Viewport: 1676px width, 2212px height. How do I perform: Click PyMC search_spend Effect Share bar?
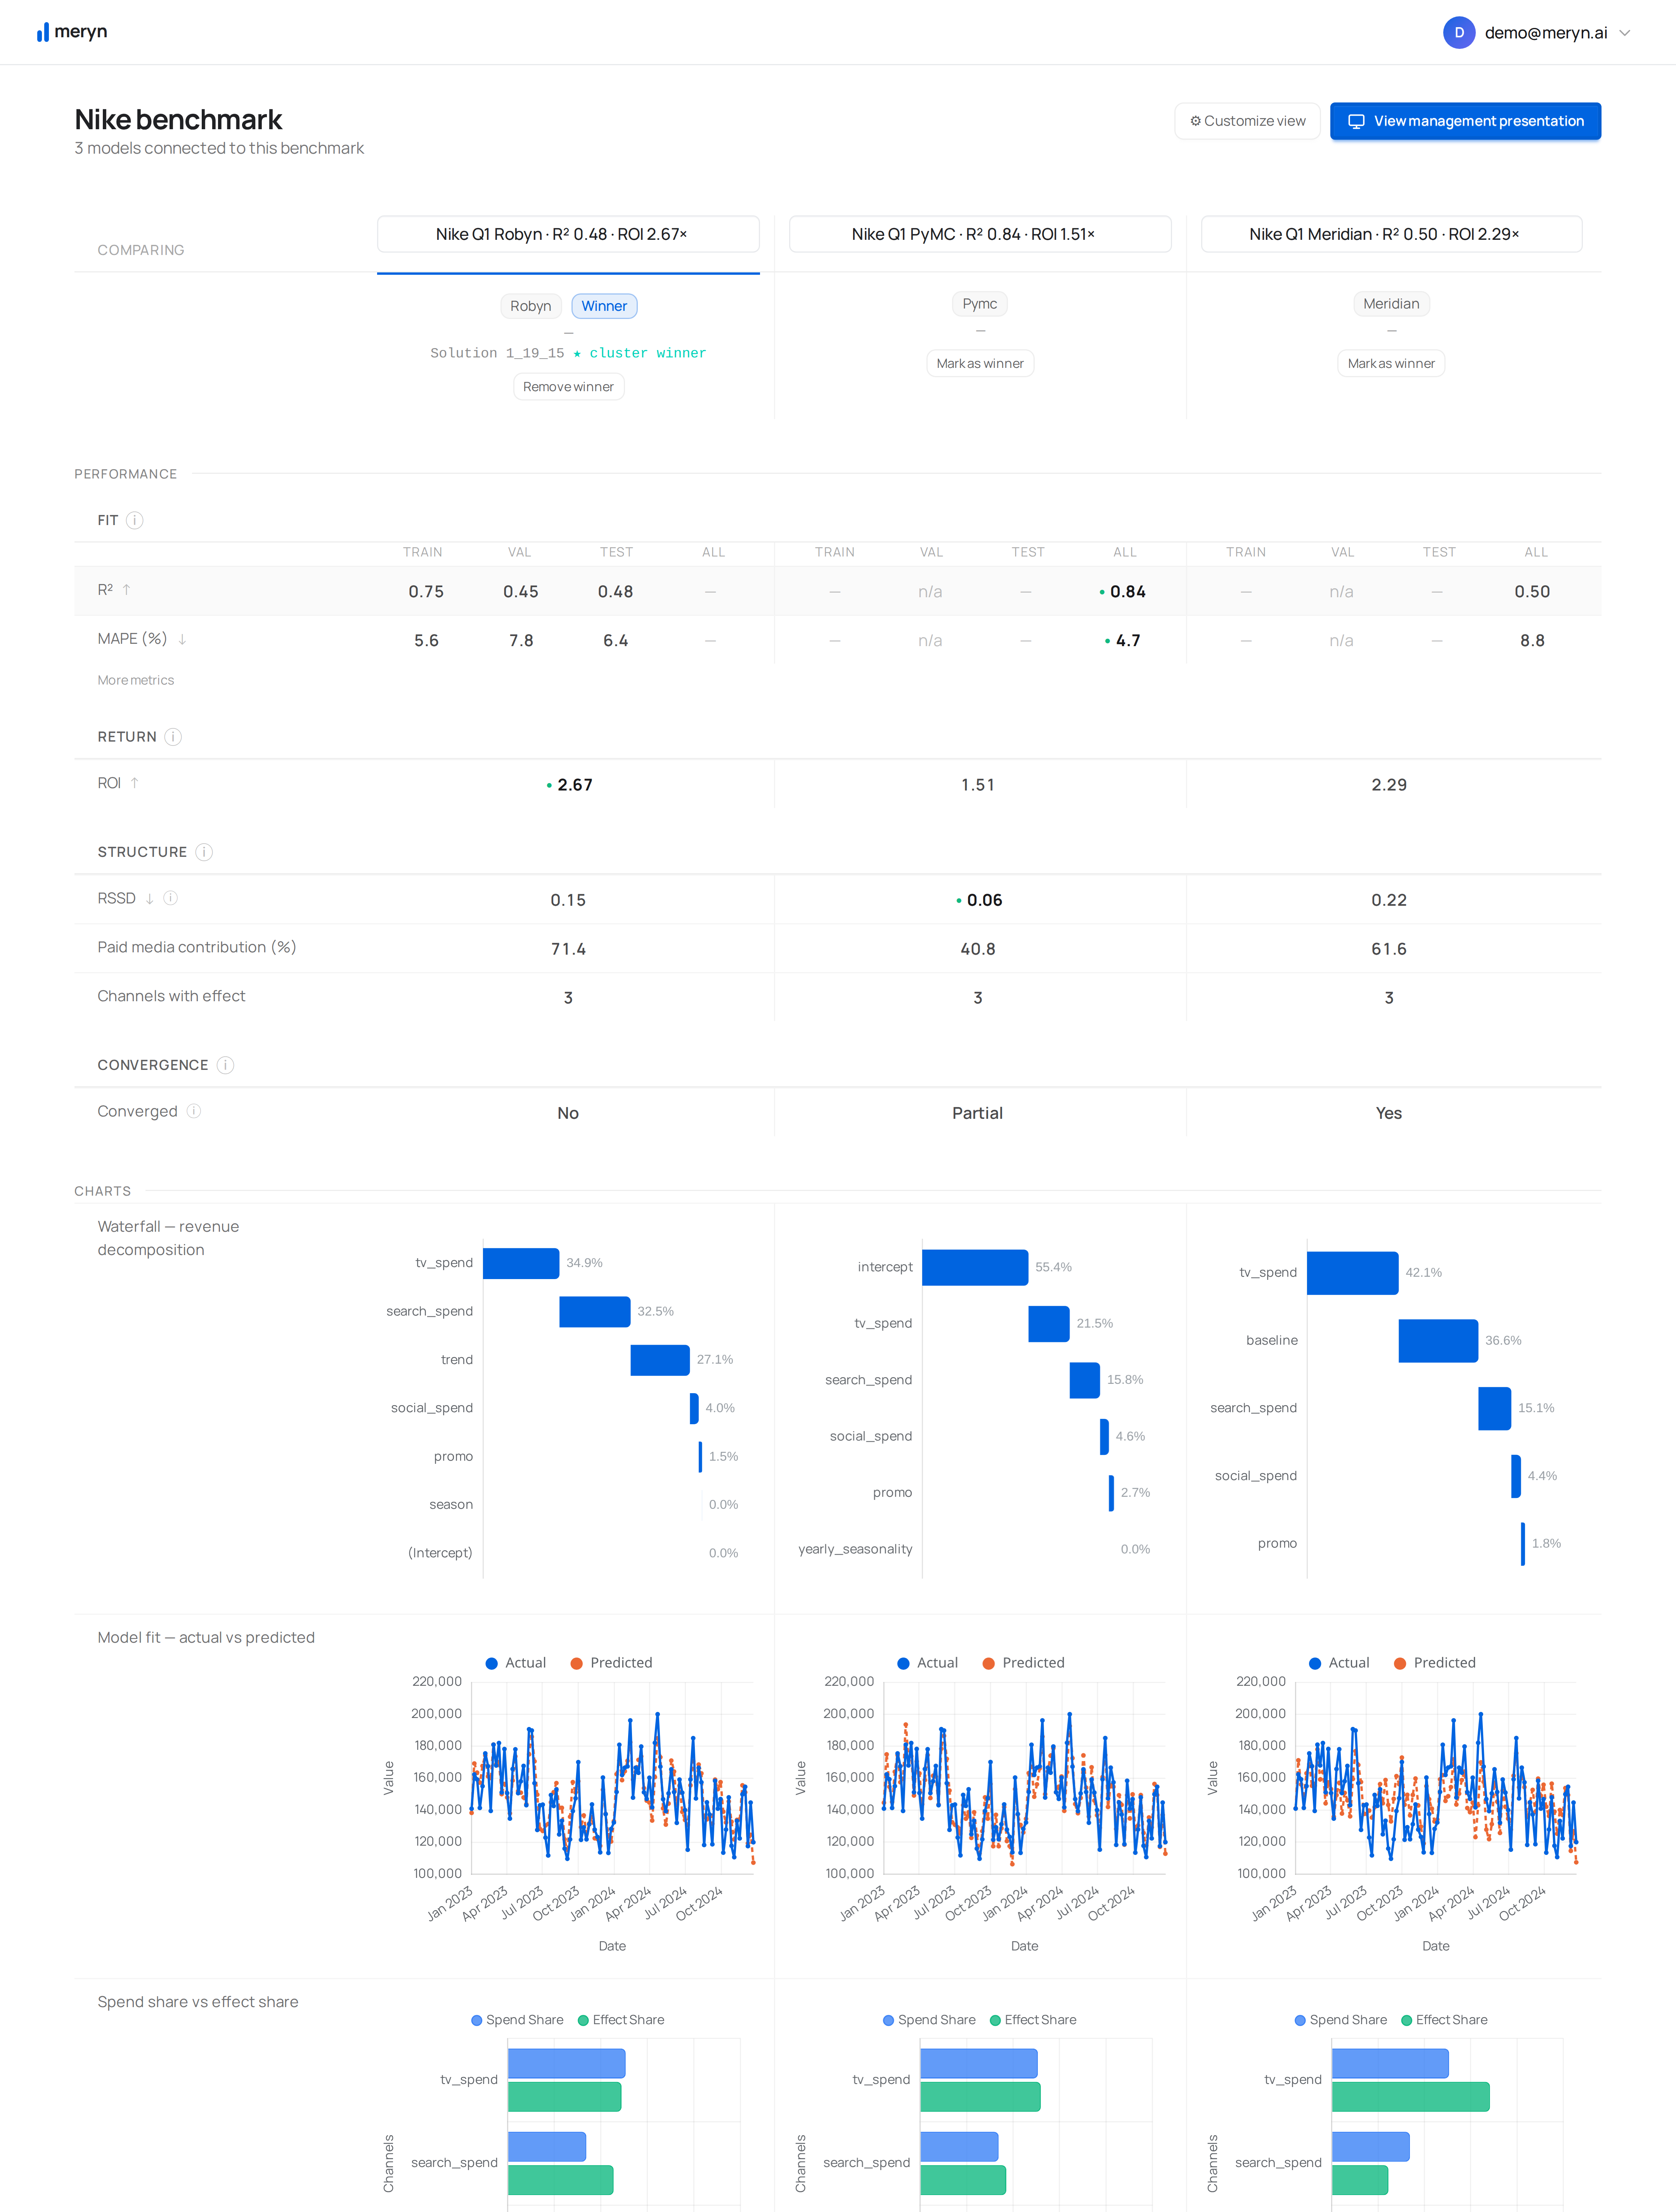point(963,2180)
